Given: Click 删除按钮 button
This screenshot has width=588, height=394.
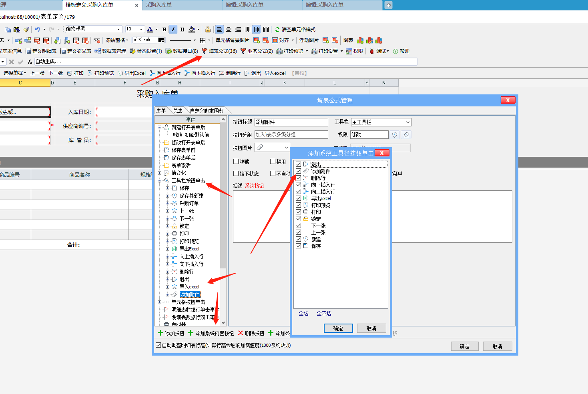Looking at the screenshot, I should [x=251, y=333].
